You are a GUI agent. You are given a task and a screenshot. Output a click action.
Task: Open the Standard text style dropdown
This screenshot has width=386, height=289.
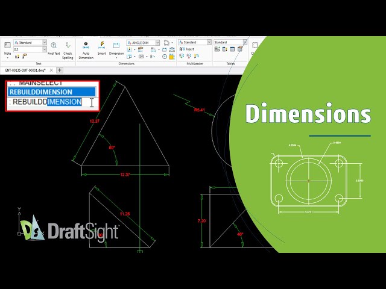(x=45, y=43)
